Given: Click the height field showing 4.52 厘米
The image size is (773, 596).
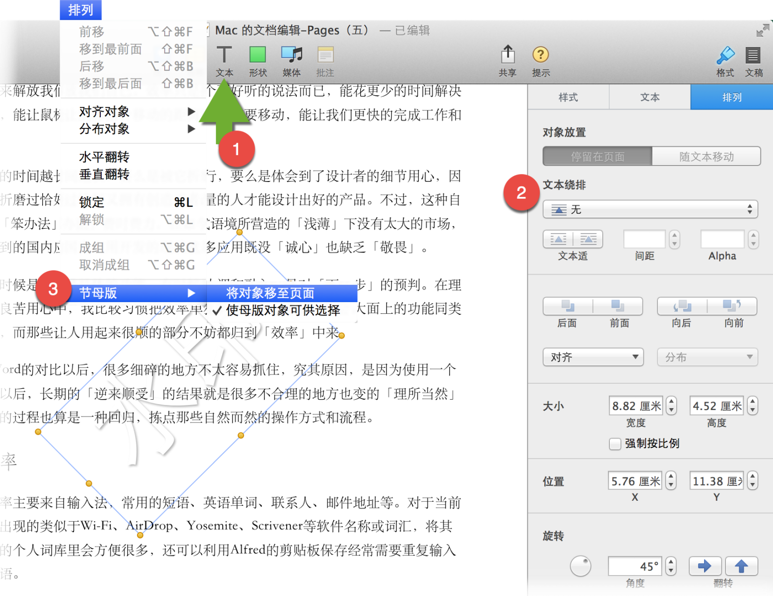Looking at the screenshot, I should 717,406.
